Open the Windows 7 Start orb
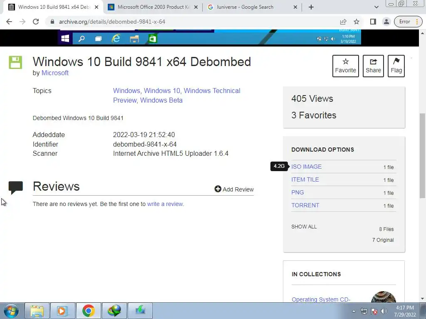426x319 pixels. (11, 311)
